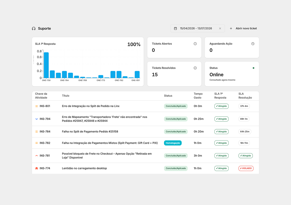291x205 pixels.
Task: Click the tallest ONE-759 bar in chart
Action: point(46,65)
